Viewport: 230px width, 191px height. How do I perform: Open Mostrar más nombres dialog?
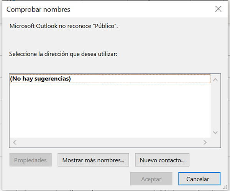[93, 160]
